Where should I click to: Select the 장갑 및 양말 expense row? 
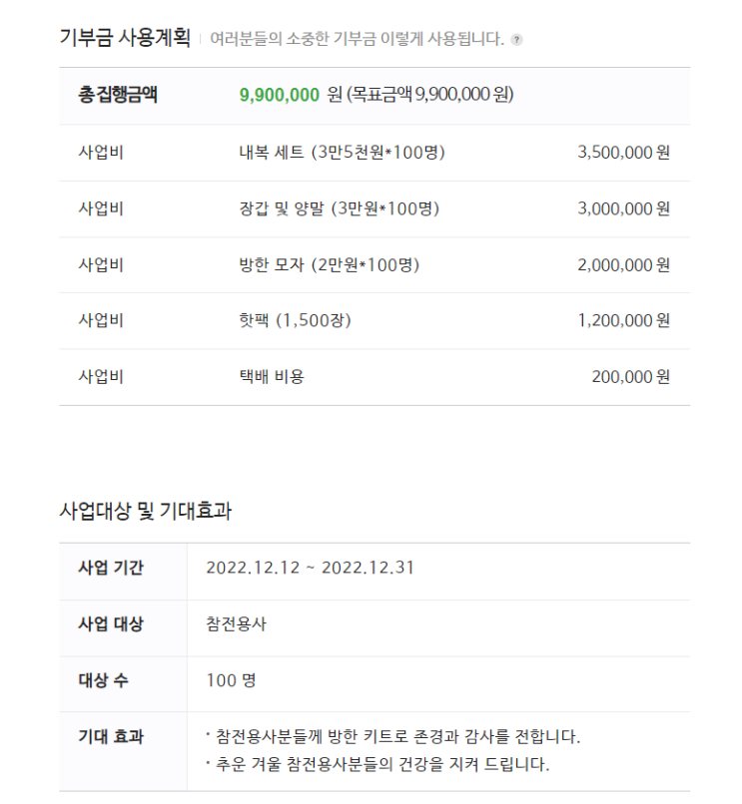(374, 209)
